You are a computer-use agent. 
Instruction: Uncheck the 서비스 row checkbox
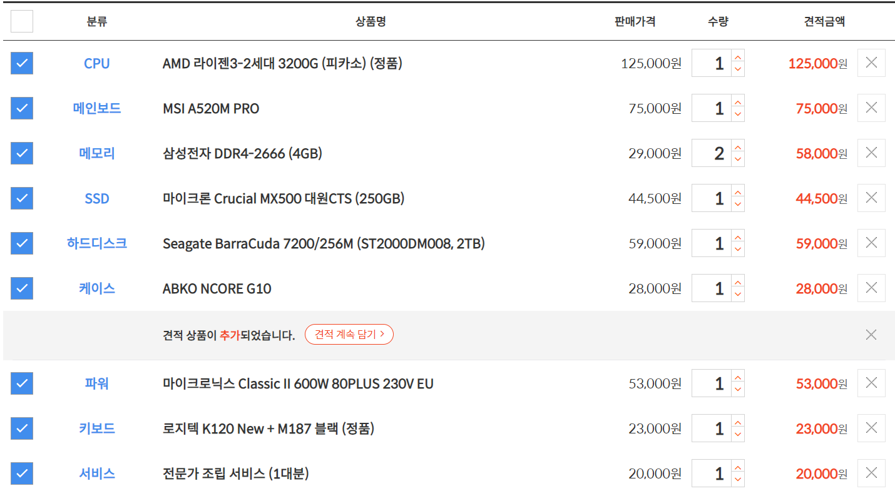click(22, 473)
